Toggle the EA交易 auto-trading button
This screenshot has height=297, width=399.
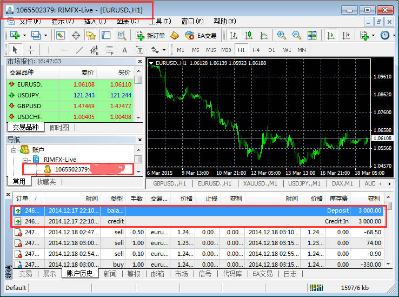click(x=201, y=35)
